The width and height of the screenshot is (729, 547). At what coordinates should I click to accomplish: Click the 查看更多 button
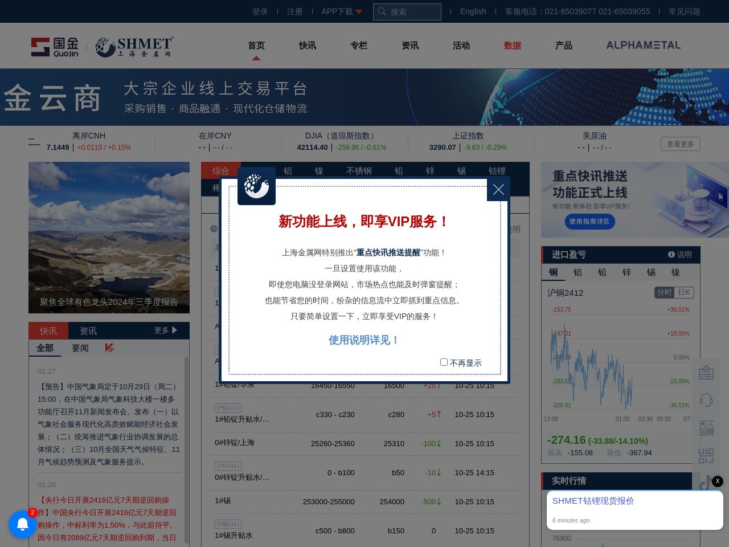point(681,144)
